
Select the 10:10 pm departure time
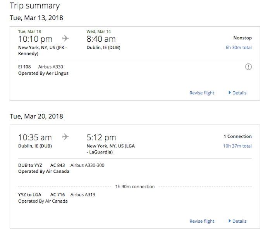[35, 39]
